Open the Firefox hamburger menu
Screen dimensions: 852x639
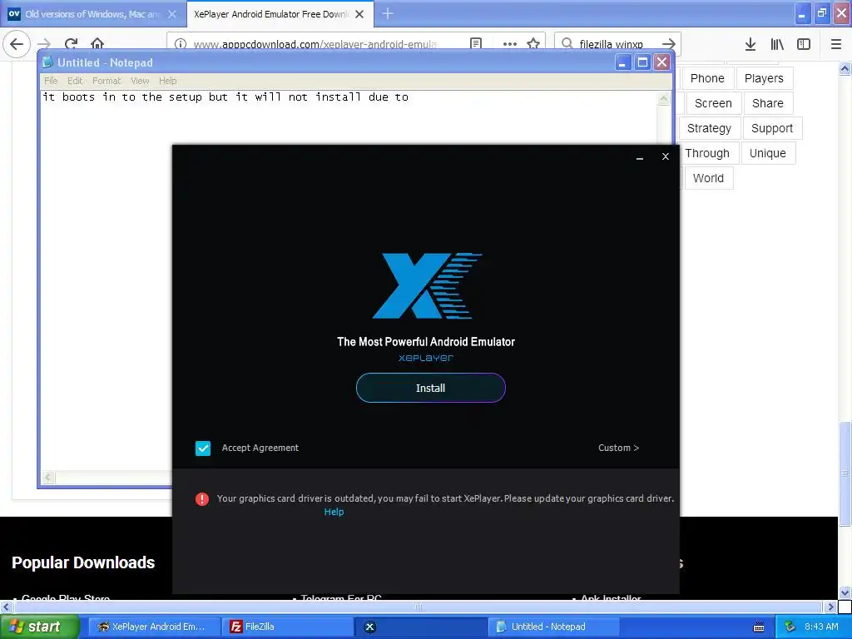(836, 44)
